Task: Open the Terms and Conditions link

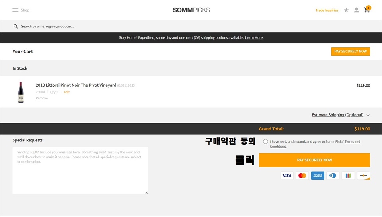Action: pos(315,144)
